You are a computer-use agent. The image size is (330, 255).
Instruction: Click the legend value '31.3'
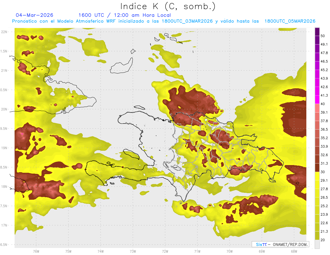coord(324,163)
